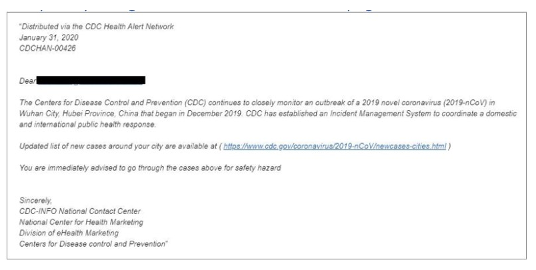Click the word 'Dear' in the greeting
Image resolution: width=536 pixels, height=270 pixels.
coord(27,81)
